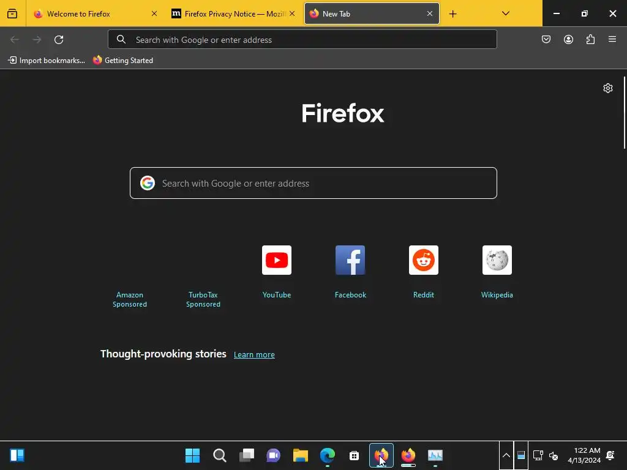Show hidden system tray icons

pos(506,455)
